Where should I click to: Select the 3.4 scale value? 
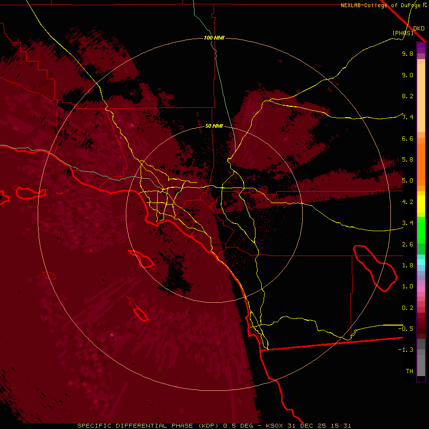pyautogui.click(x=408, y=223)
